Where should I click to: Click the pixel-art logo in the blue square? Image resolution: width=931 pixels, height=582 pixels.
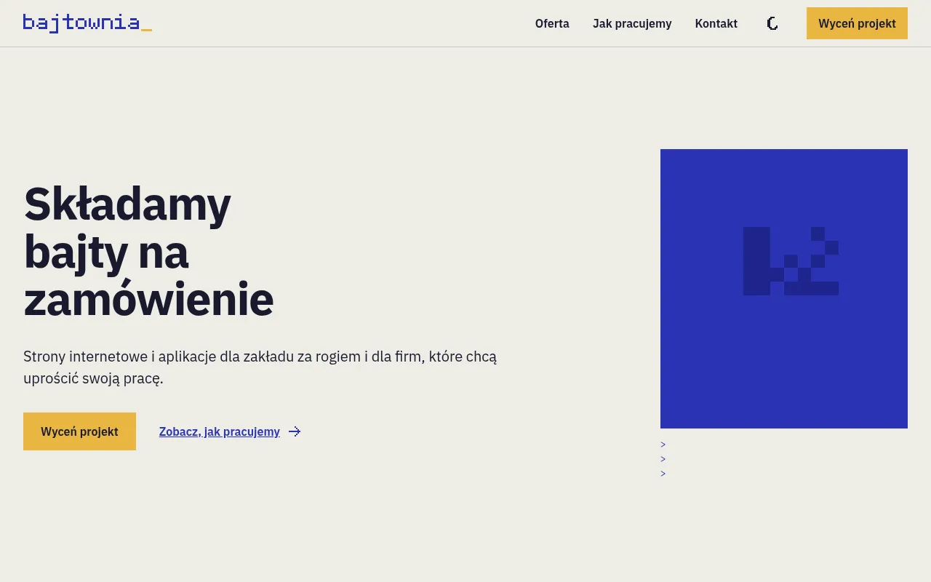(791, 261)
